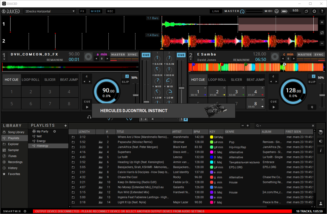Toggle the MIXER panel button
The height and width of the screenshot is (214, 327).
point(96,11)
